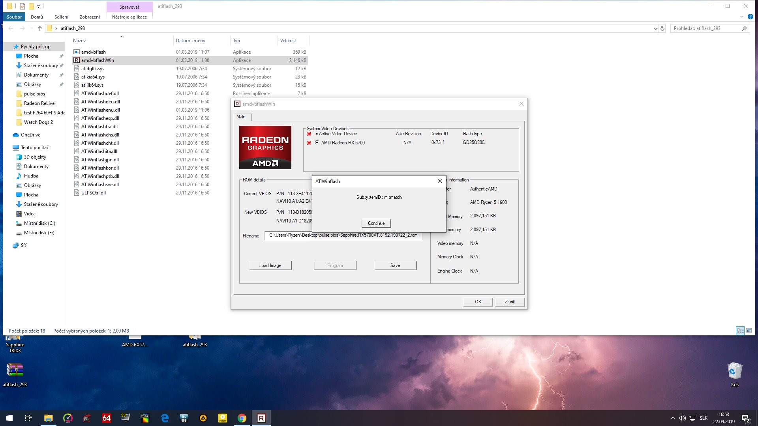Open File Explorer from taskbar

point(48,418)
